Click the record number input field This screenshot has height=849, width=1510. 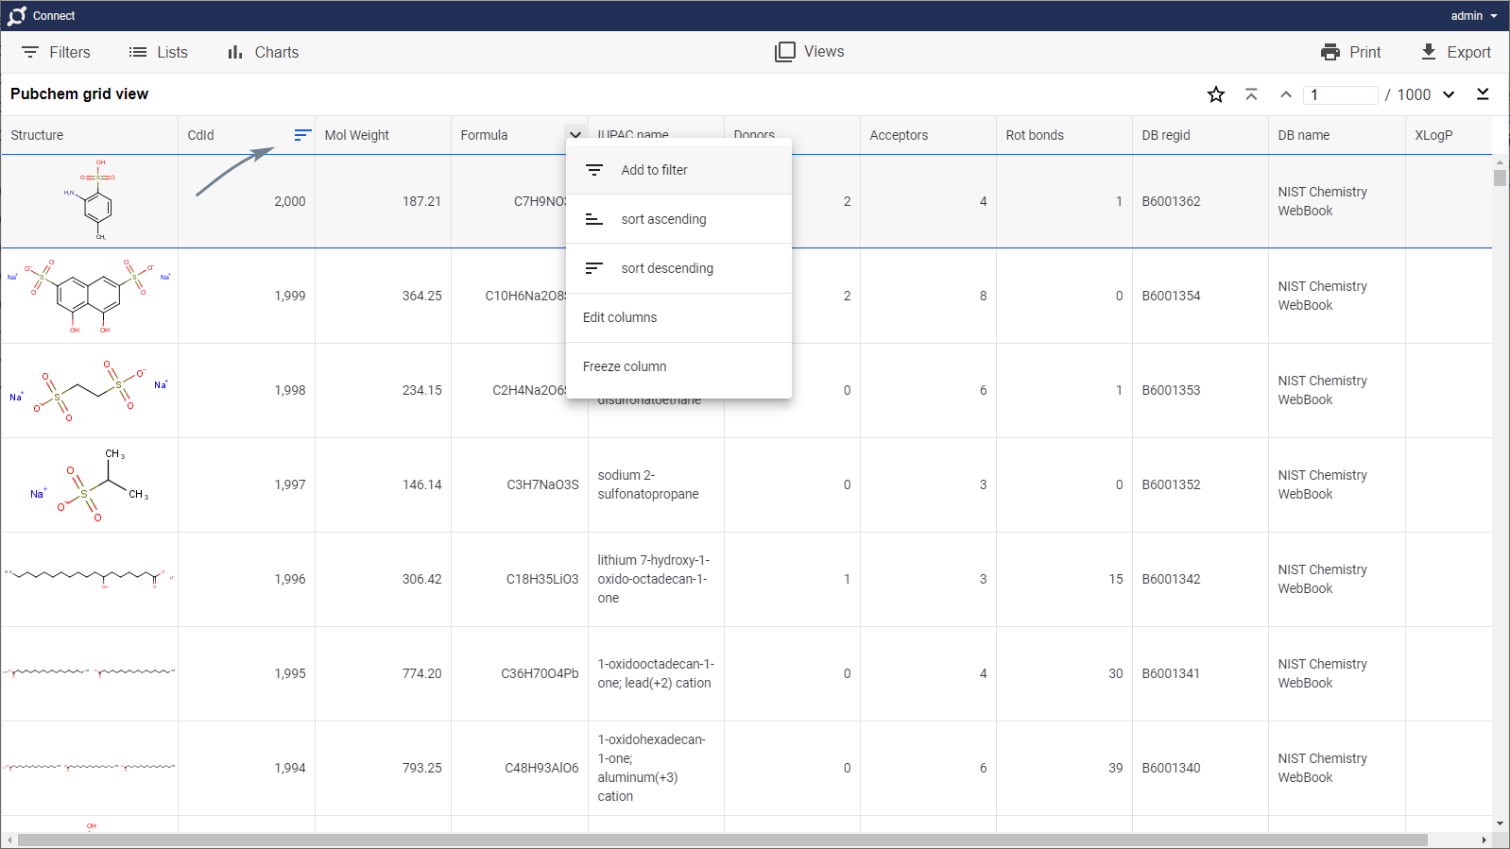[x=1341, y=94]
